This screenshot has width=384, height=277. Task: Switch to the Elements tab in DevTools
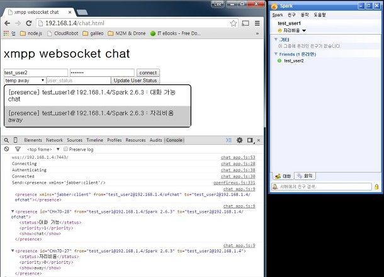pos(33,140)
